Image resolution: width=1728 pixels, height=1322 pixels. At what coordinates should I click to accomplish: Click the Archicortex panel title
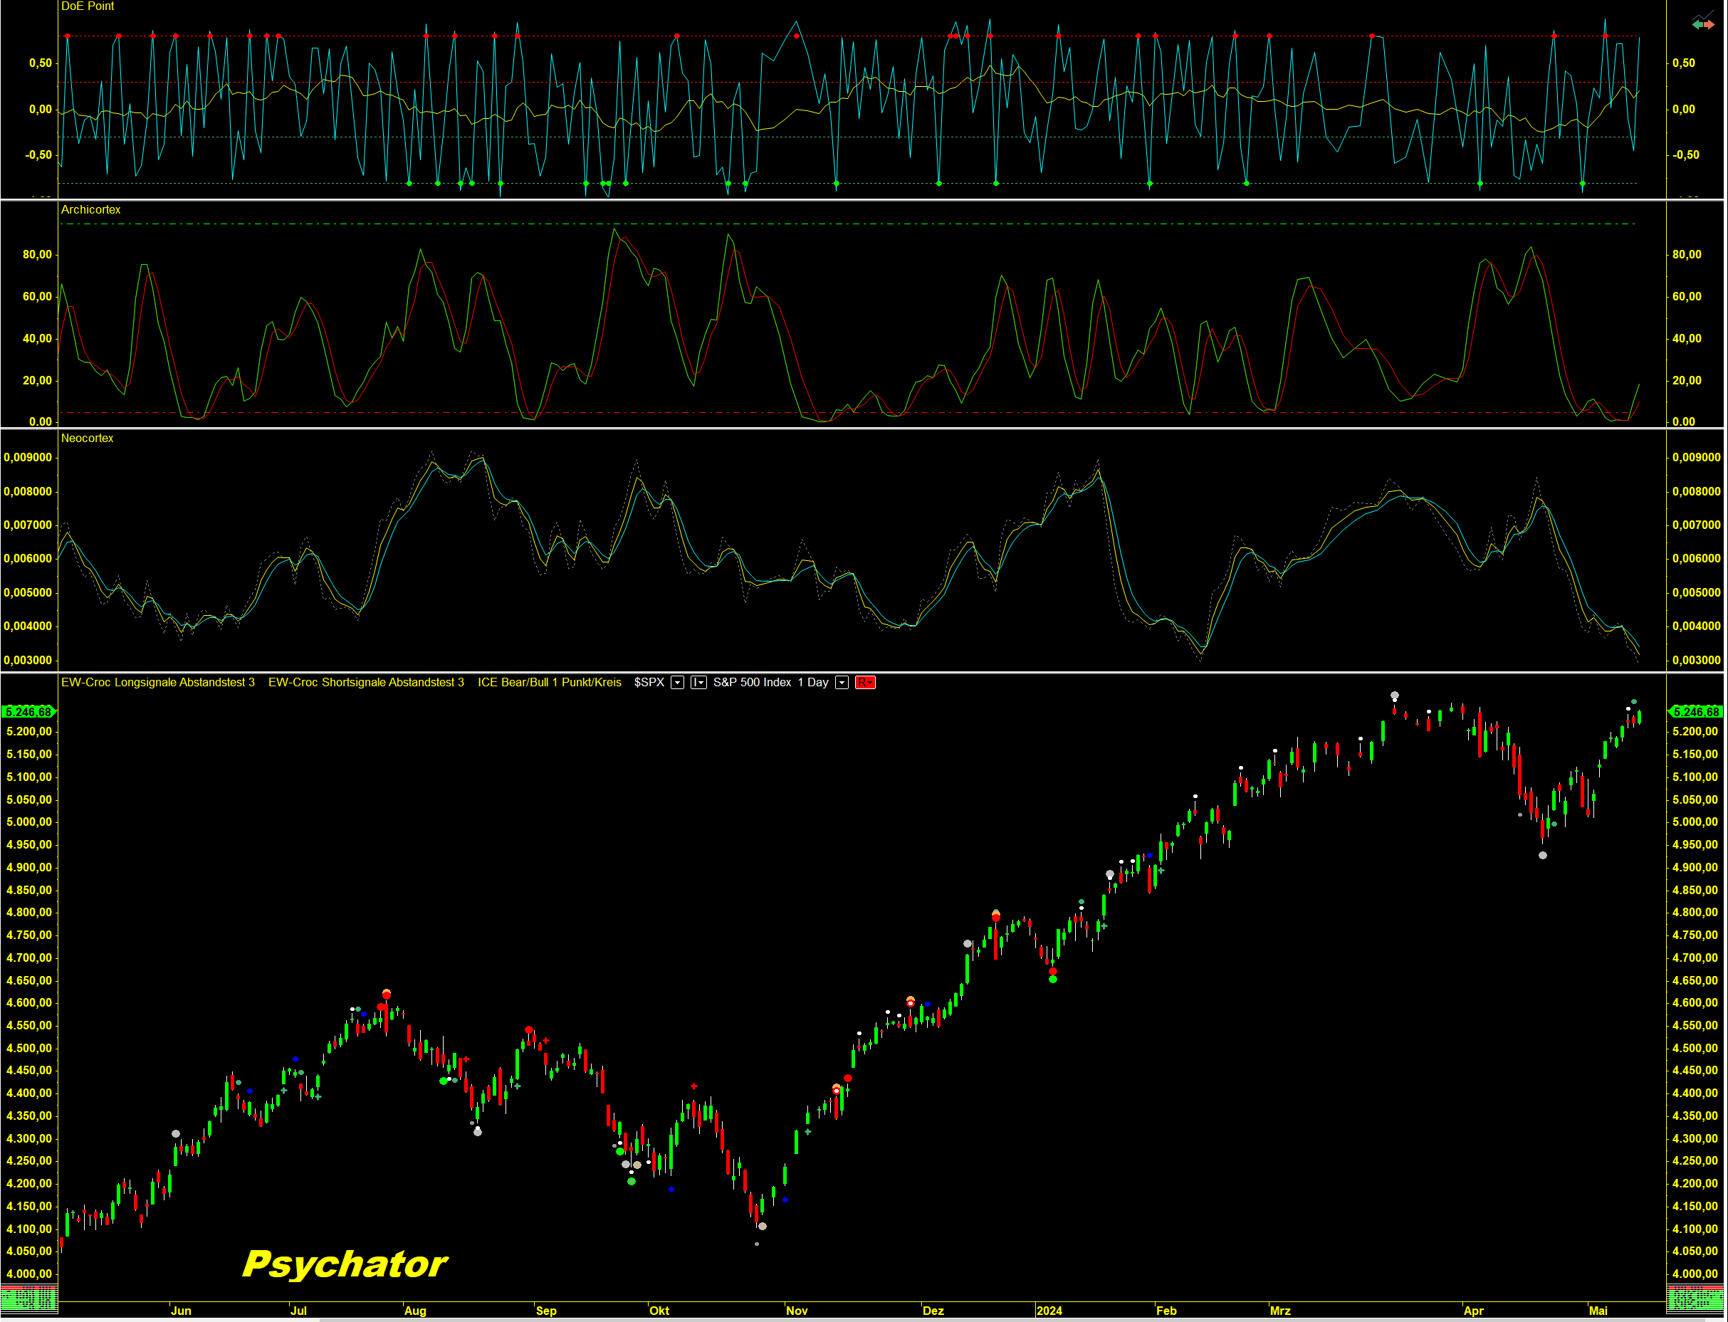[90, 209]
